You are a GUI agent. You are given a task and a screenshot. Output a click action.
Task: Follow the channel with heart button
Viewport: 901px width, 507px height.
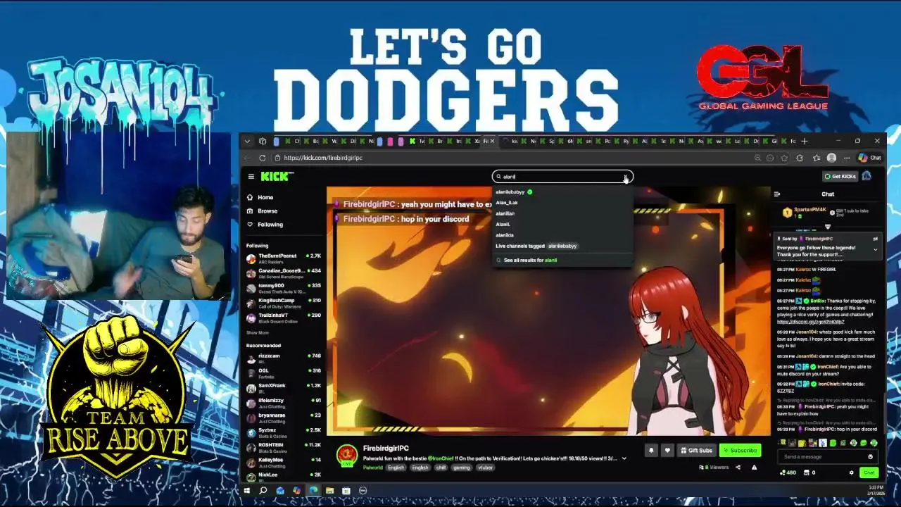point(667,451)
